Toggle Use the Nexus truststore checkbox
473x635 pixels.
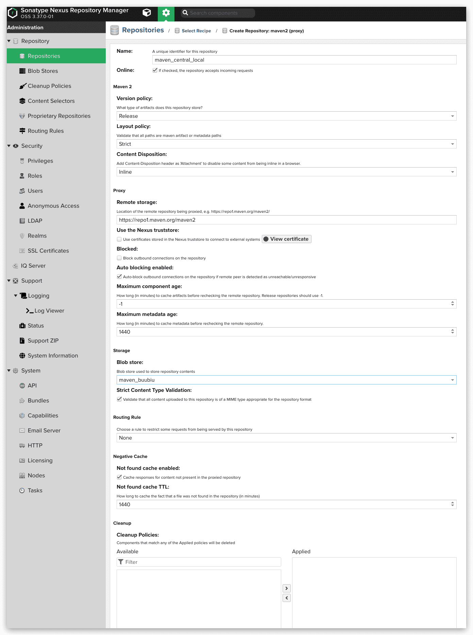(119, 239)
